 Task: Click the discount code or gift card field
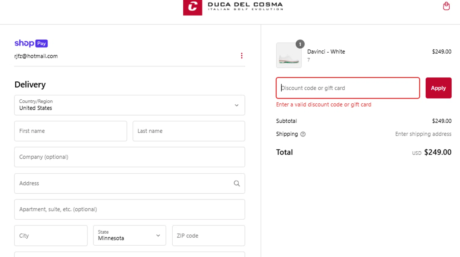pos(348,88)
